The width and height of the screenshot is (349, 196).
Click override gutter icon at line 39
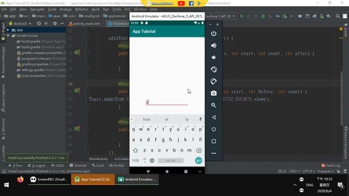click(x=77, y=91)
